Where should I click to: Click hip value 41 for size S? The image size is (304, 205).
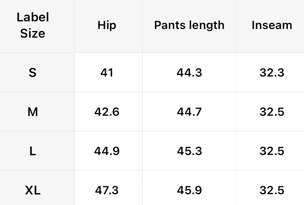[x=107, y=73]
